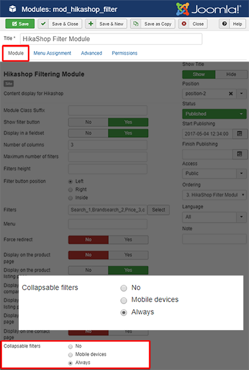The image size is (249, 370).
Task: Click the green Save button
Action: point(20,24)
